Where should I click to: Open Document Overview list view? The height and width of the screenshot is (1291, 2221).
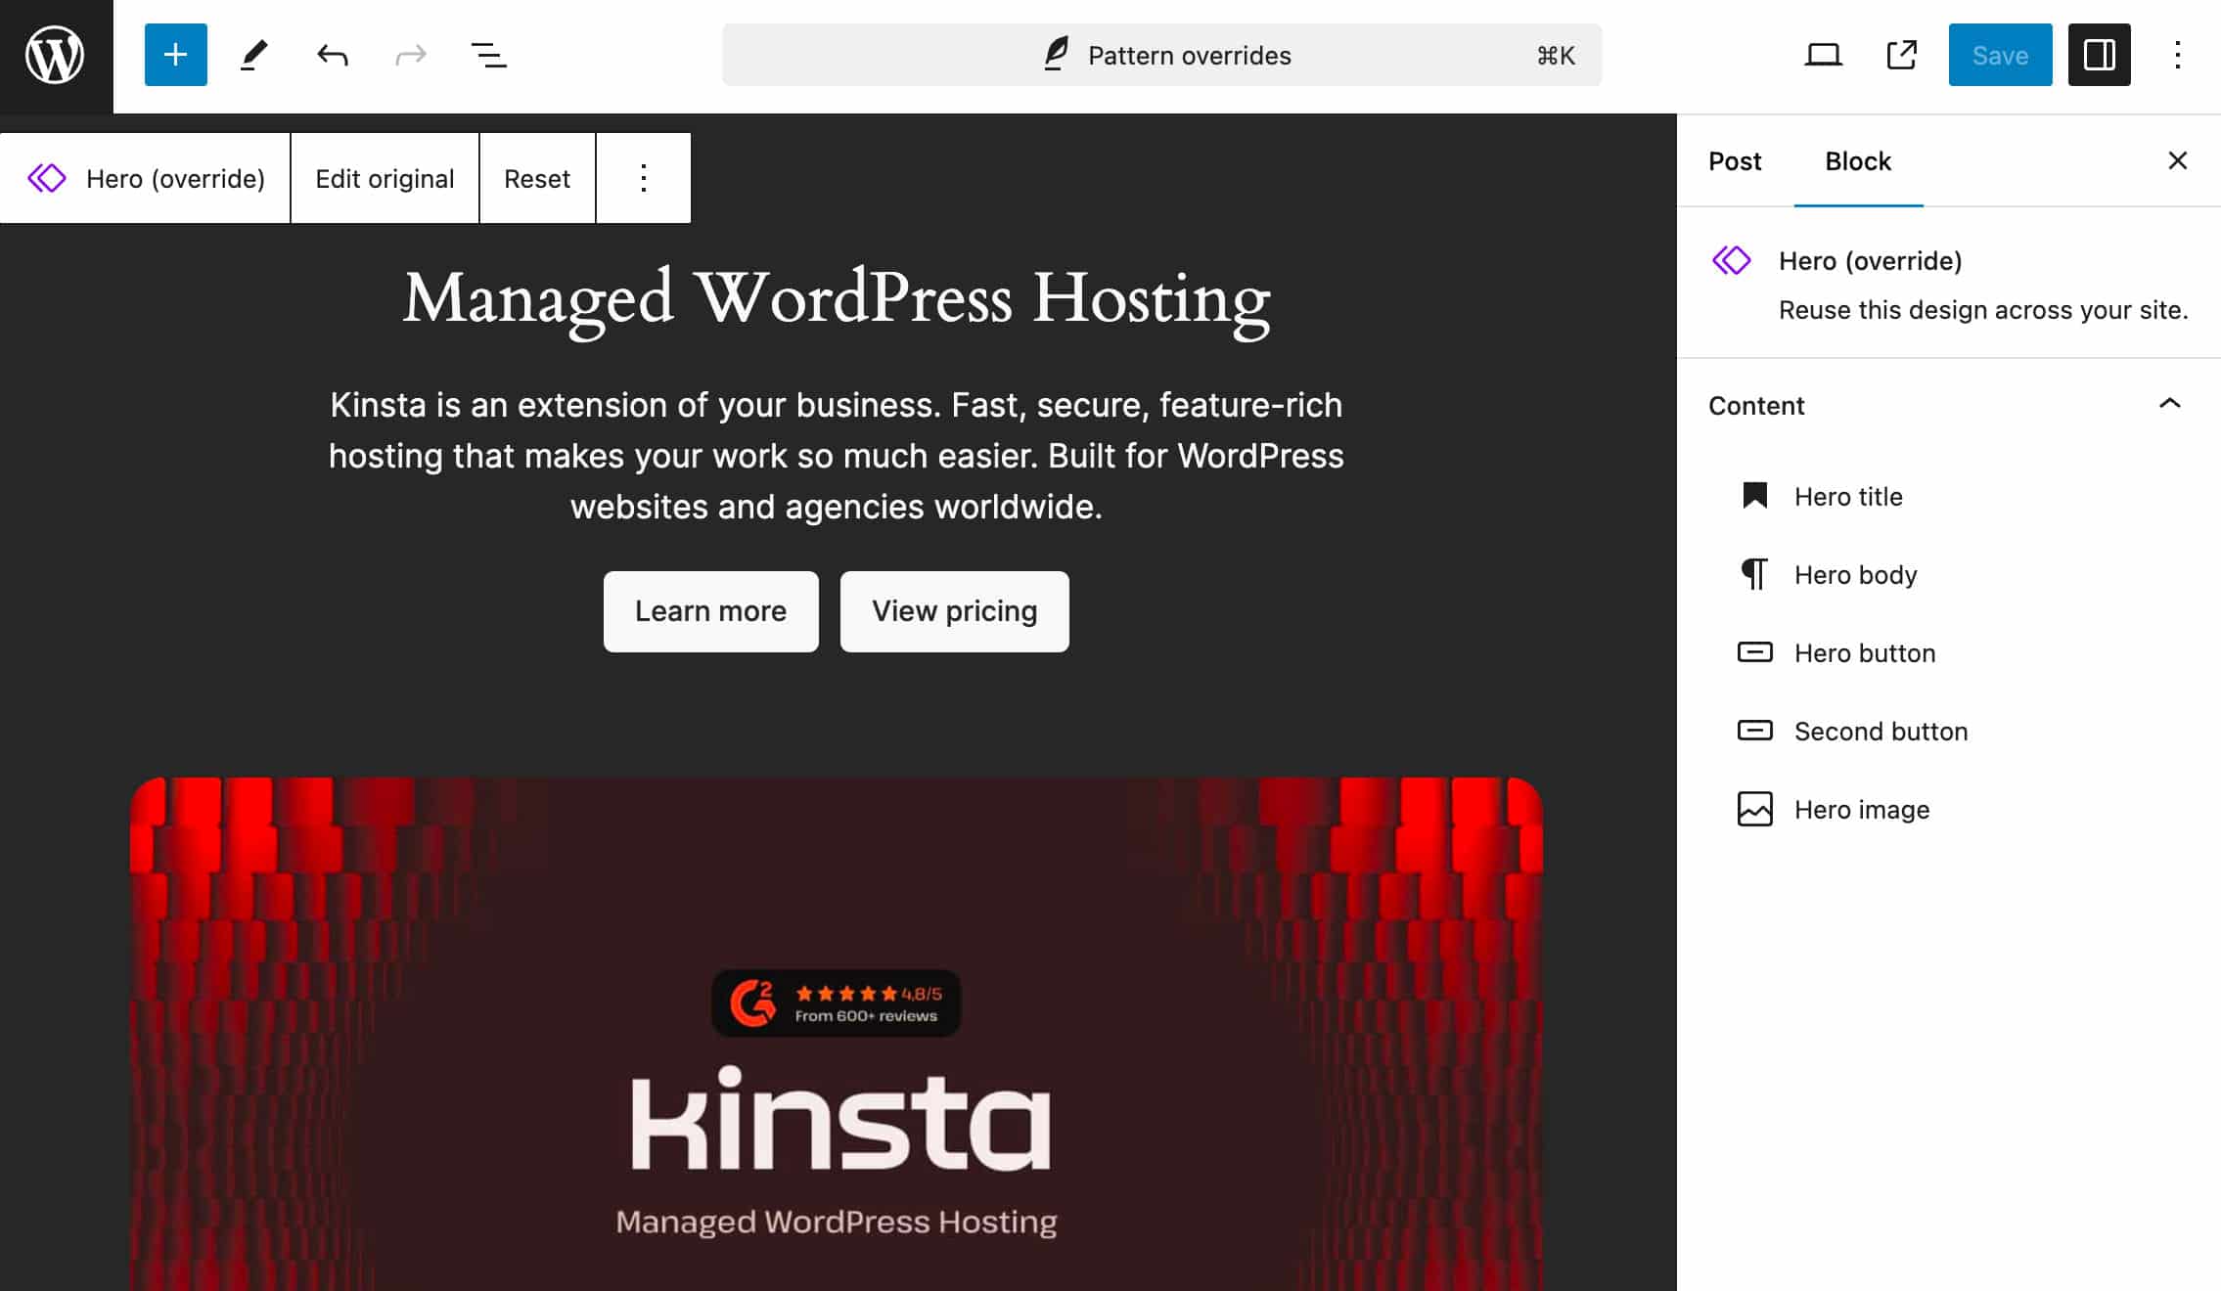click(x=488, y=55)
